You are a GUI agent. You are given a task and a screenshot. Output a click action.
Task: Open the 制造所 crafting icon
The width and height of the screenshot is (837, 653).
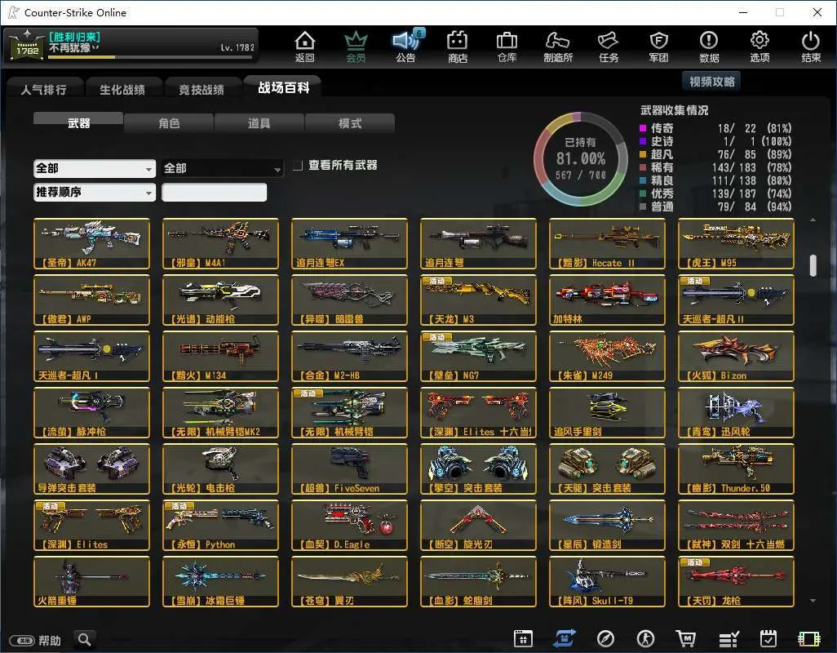[558, 46]
